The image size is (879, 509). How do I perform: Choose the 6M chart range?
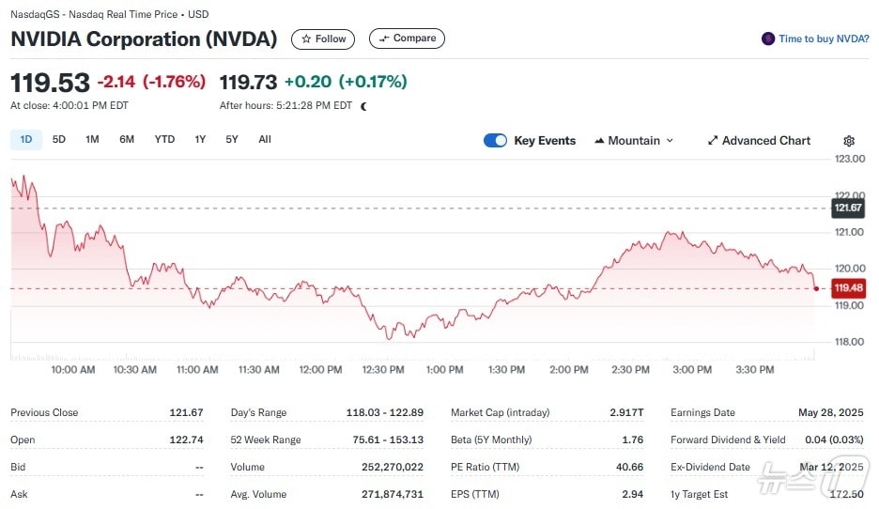(x=127, y=140)
